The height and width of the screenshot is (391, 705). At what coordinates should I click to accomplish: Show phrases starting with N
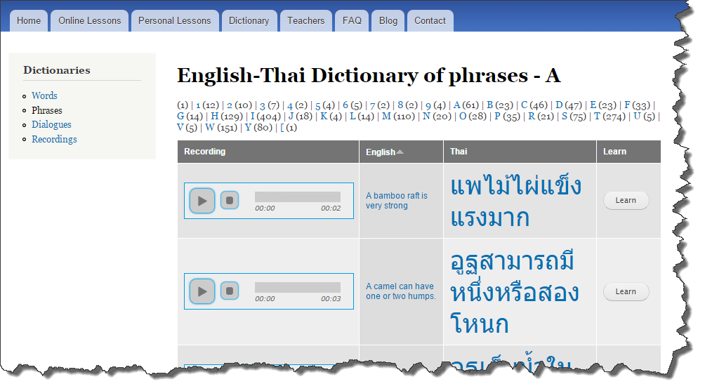(x=427, y=117)
